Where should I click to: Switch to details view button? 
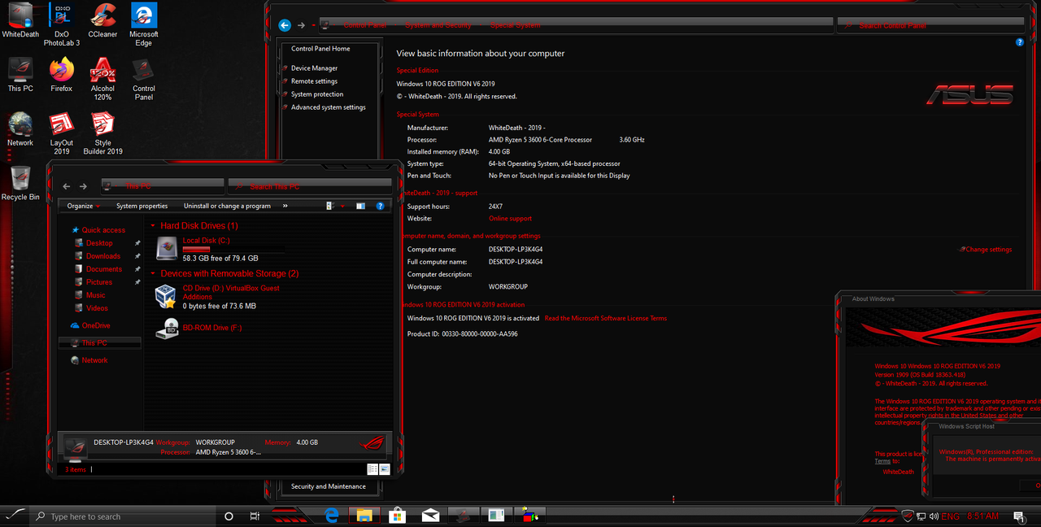coord(372,469)
